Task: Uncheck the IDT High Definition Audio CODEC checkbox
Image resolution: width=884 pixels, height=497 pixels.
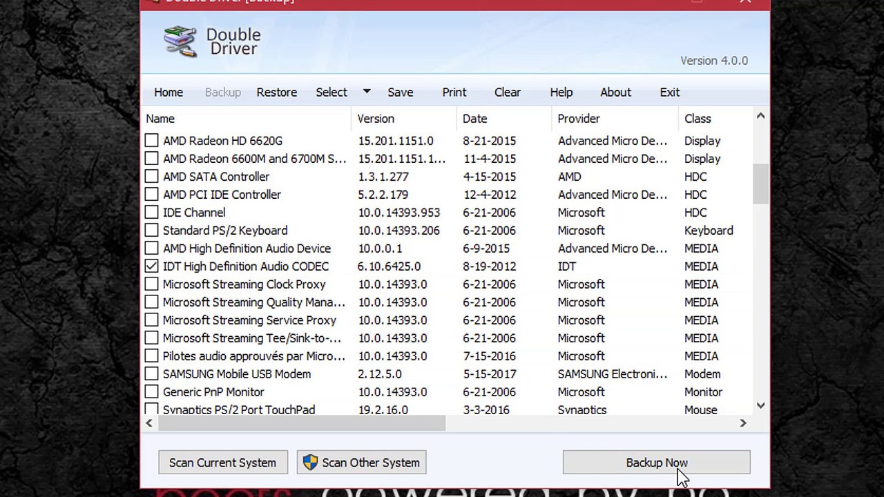Action: tap(151, 266)
